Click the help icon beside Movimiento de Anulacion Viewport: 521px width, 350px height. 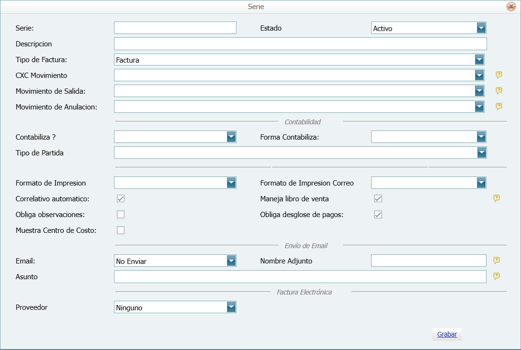click(498, 106)
